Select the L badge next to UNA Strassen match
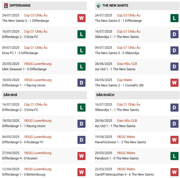Image resolution: width=180 pixels, height=178 pixels. [x=81, y=66]
